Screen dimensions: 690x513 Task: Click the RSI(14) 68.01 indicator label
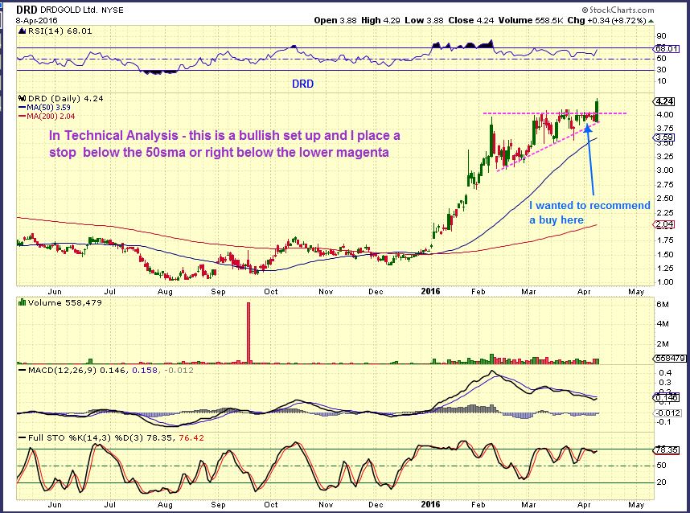coord(60,31)
